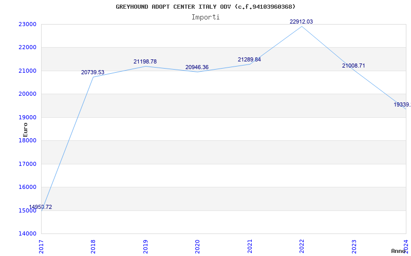411x256 pixels.
Task: Click the 17000 y-axis value
Action: 27,164
